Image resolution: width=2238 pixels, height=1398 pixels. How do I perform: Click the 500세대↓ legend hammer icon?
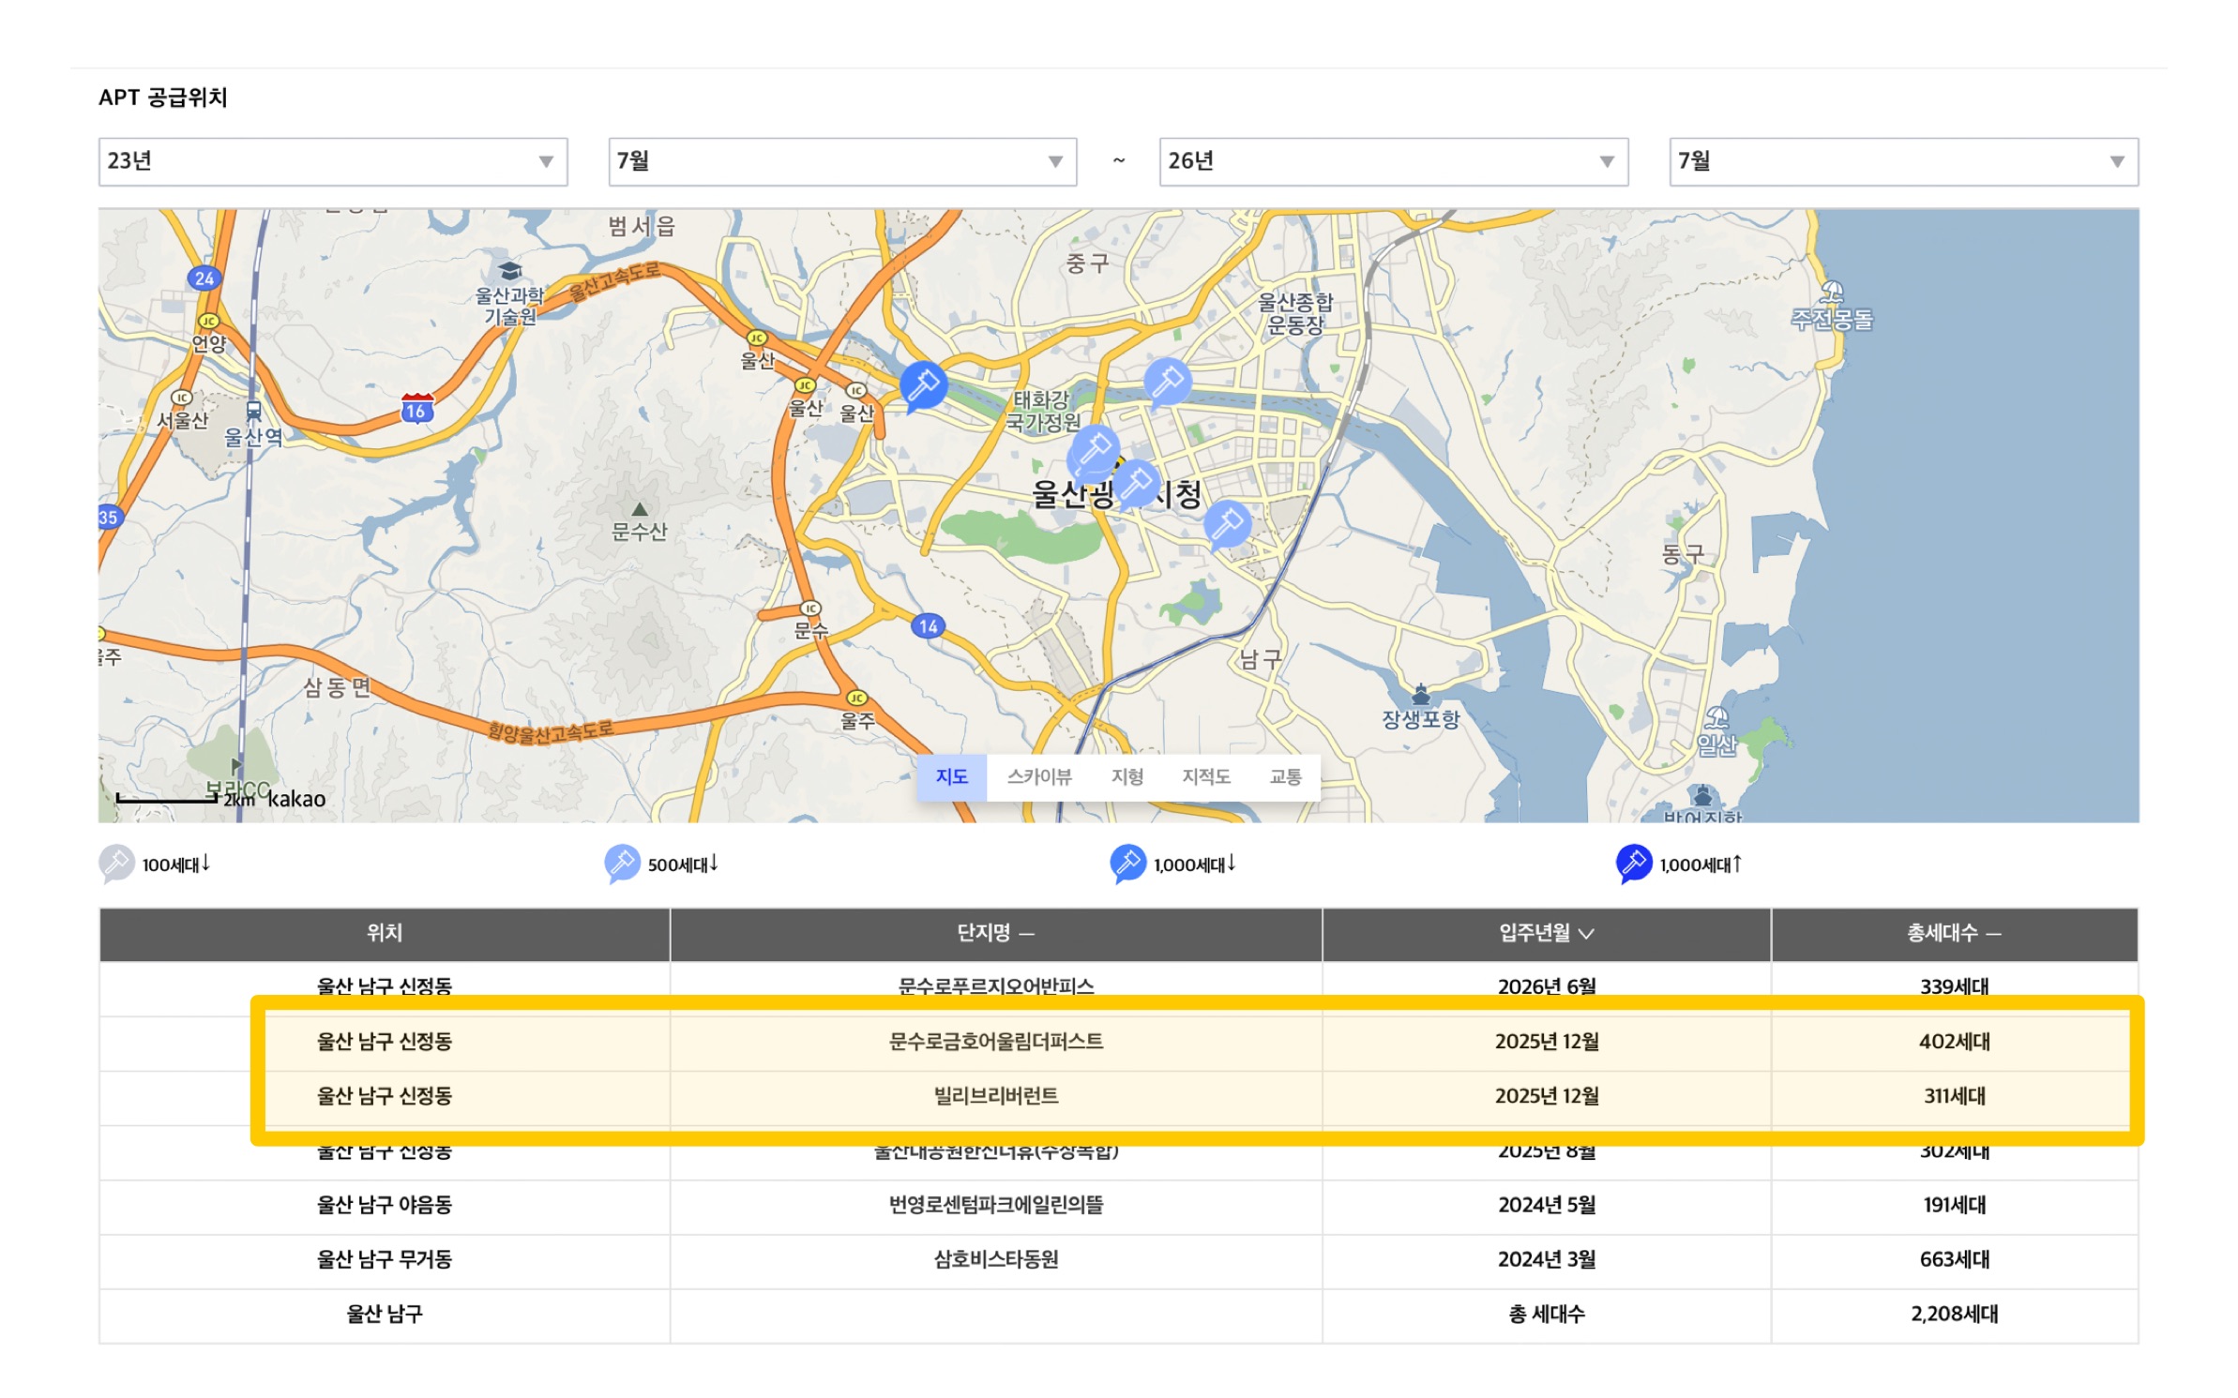click(x=622, y=863)
